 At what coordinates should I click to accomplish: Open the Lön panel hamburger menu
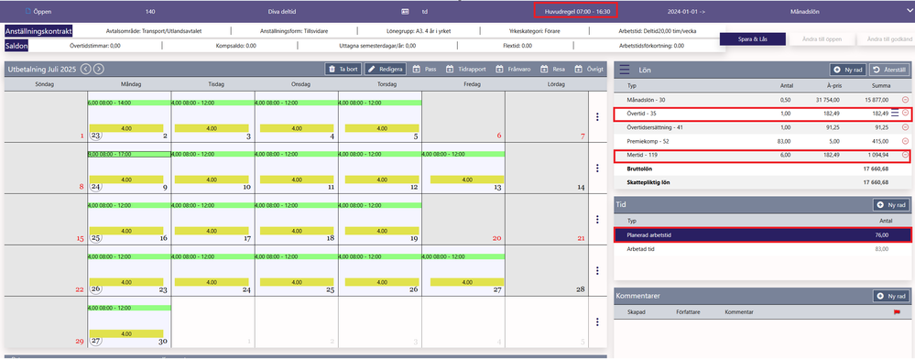pos(625,70)
